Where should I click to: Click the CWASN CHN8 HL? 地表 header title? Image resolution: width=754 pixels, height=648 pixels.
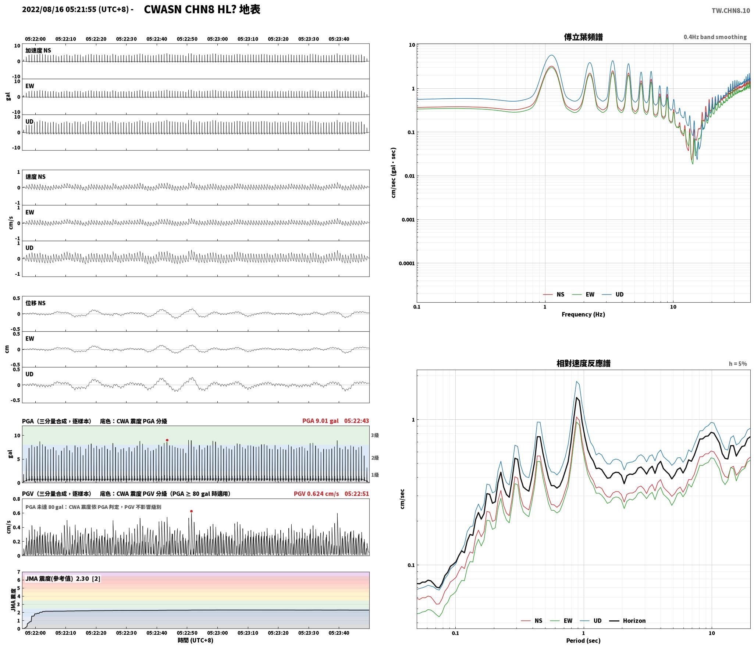tap(202, 10)
